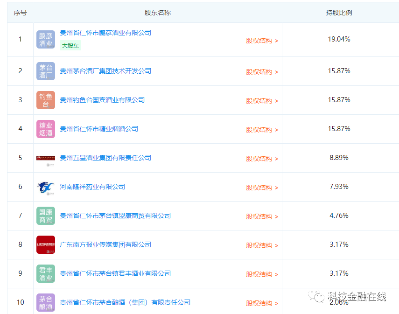
Task: Click the 五星酒业集团 logo thumbnail
Action: coord(46,158)
